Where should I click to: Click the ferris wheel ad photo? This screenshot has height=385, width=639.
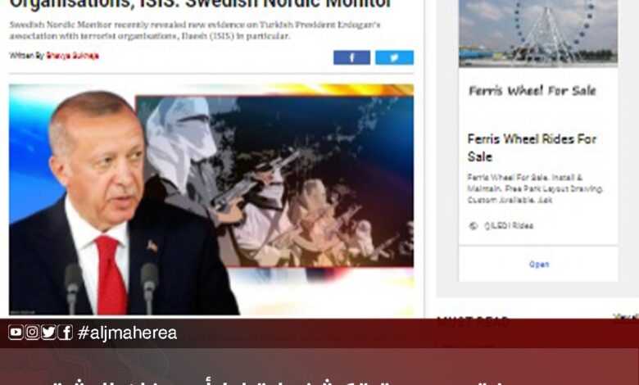pyautogui.click(x=538, y=33)
